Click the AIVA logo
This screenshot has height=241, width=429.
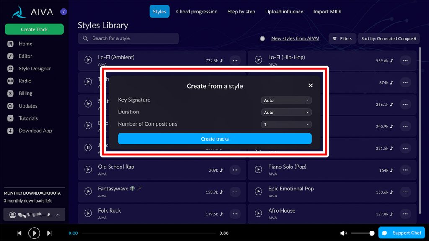tap(33, 12)
